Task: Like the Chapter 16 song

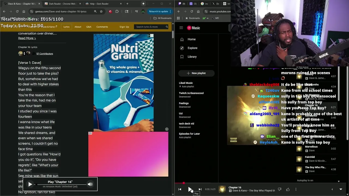Action: (x=288, y=189)
